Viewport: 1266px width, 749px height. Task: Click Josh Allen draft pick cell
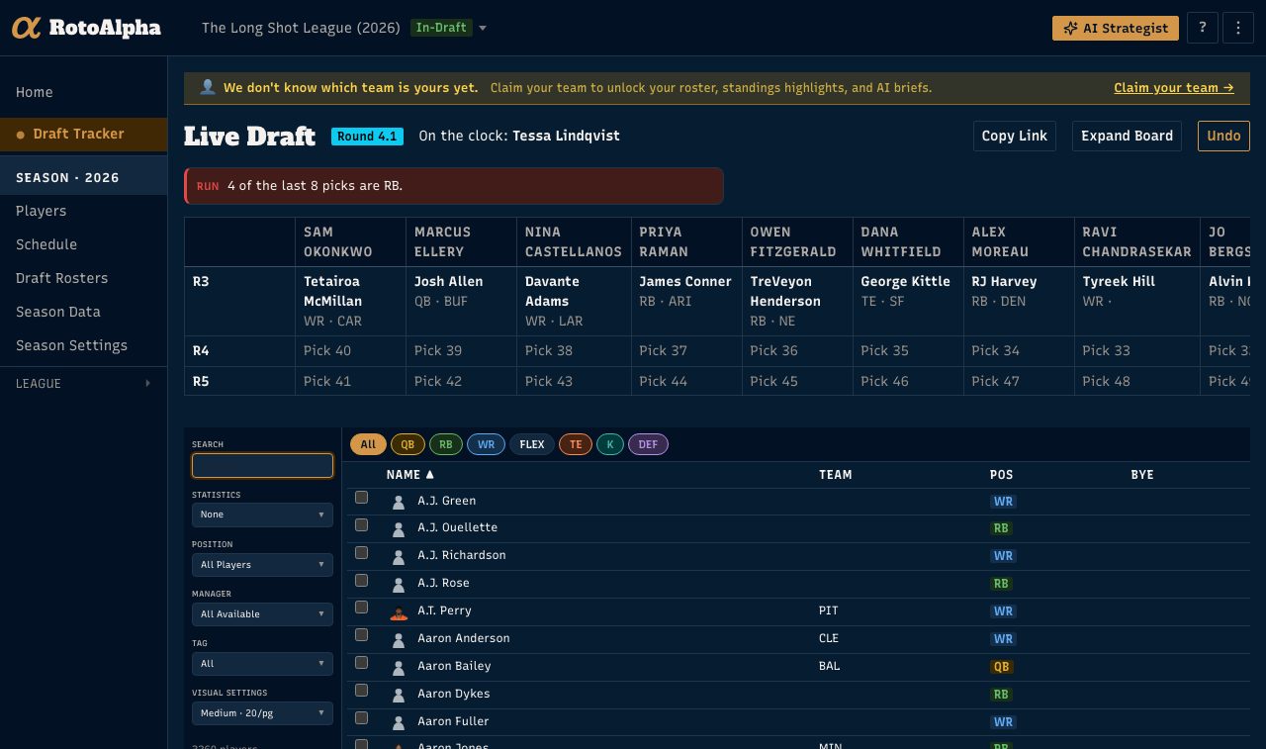point(461,301)
